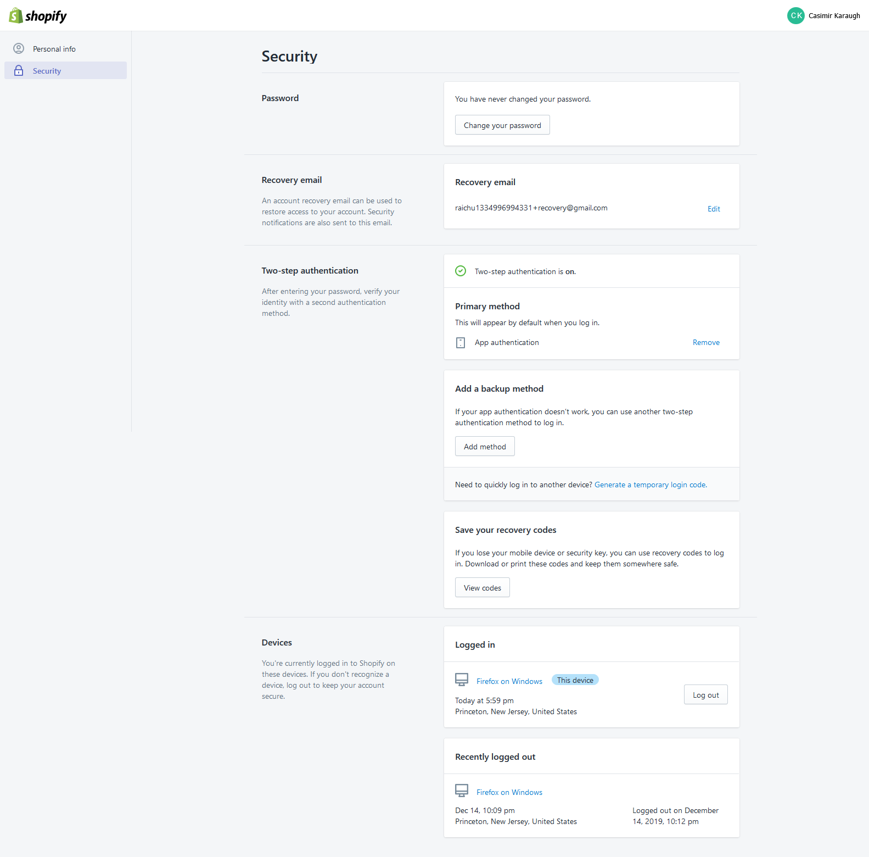Remove App authentication primary method
This screenshot has width=869, height=857.
pos(706,343)
